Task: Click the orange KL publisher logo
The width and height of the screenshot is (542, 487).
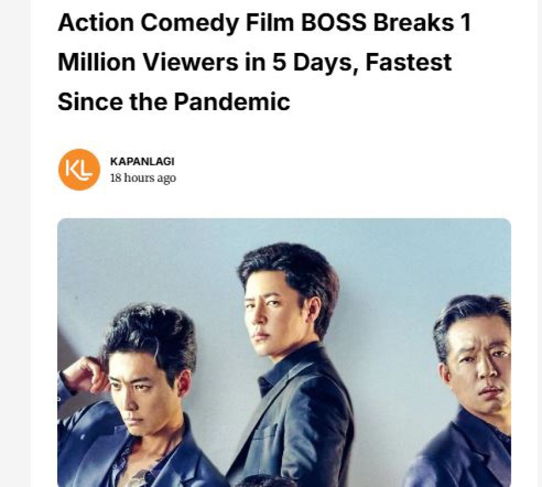Action: pyautogui.click(x=79, y=170)
